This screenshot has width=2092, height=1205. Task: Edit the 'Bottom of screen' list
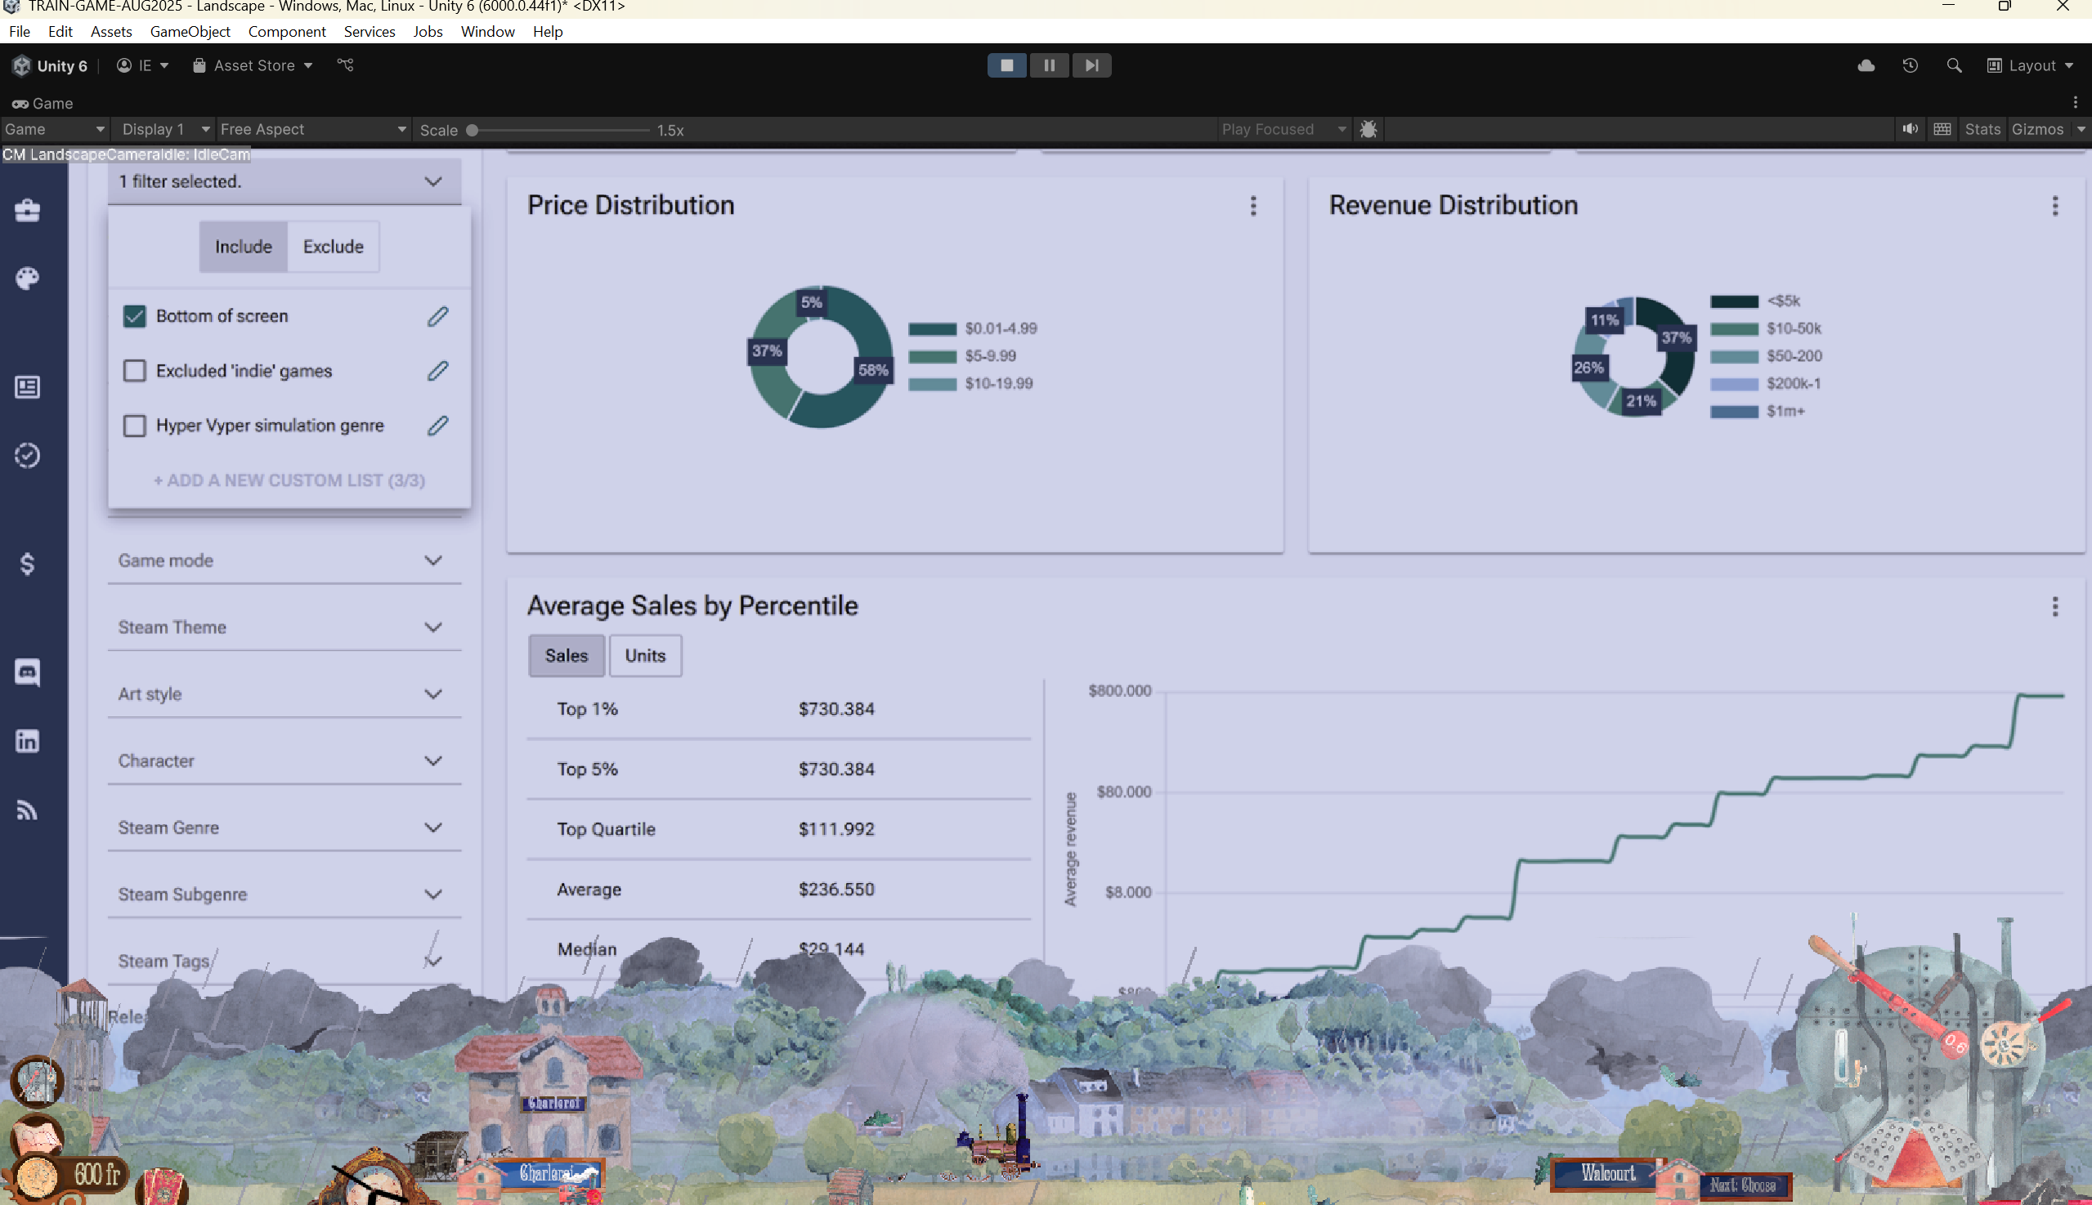[x=437, y=316]
